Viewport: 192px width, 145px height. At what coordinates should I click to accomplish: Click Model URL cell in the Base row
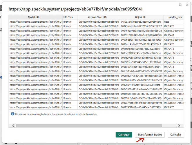point(36,22)
